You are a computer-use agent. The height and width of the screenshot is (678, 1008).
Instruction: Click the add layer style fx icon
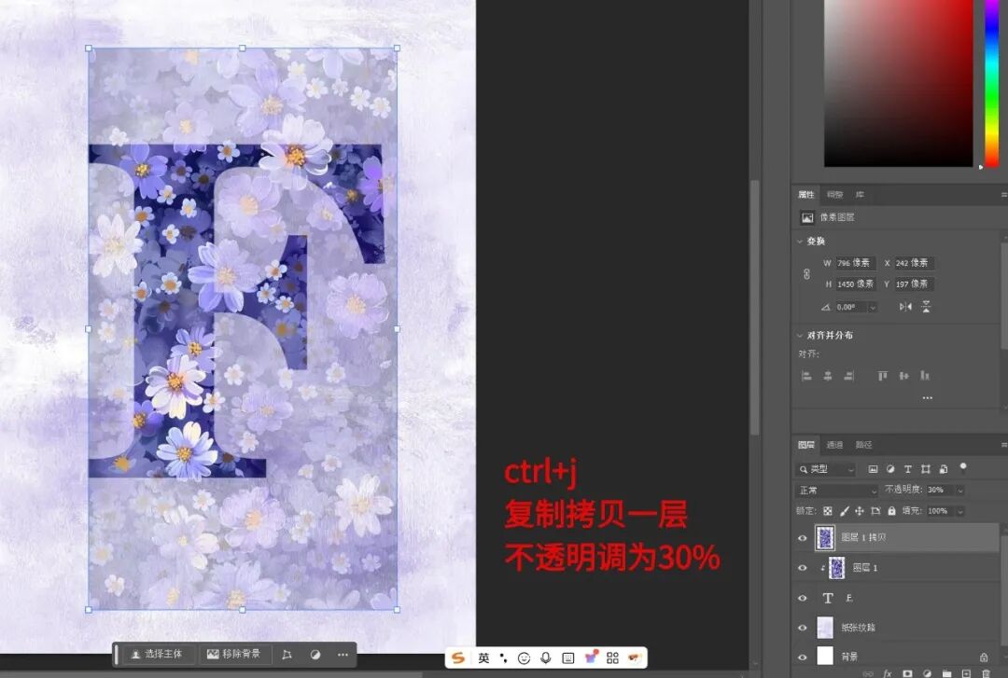888,672
